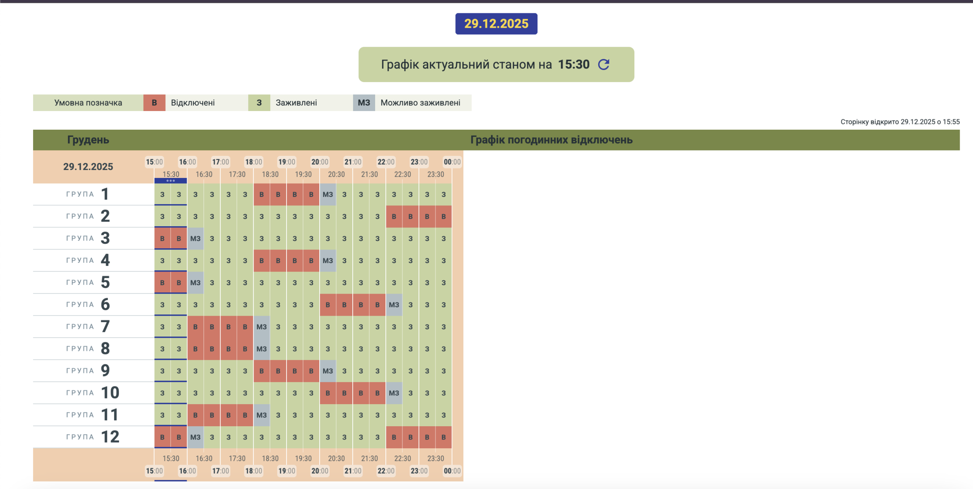Click Група 7 first B cell at 16:00

tap(195, 327)
